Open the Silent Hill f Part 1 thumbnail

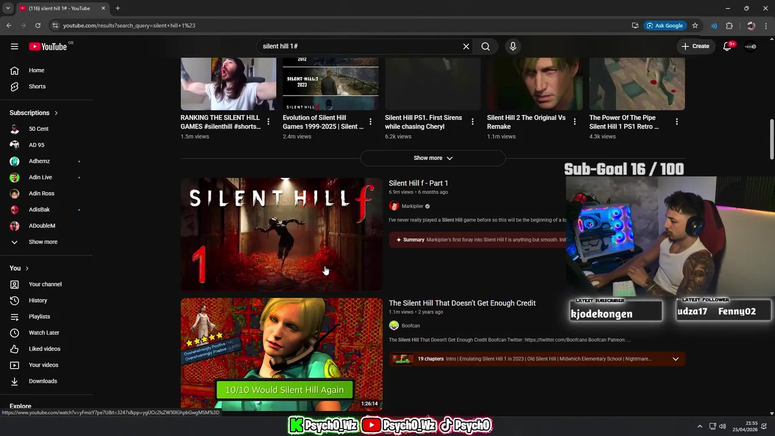[x=282, y=234]
